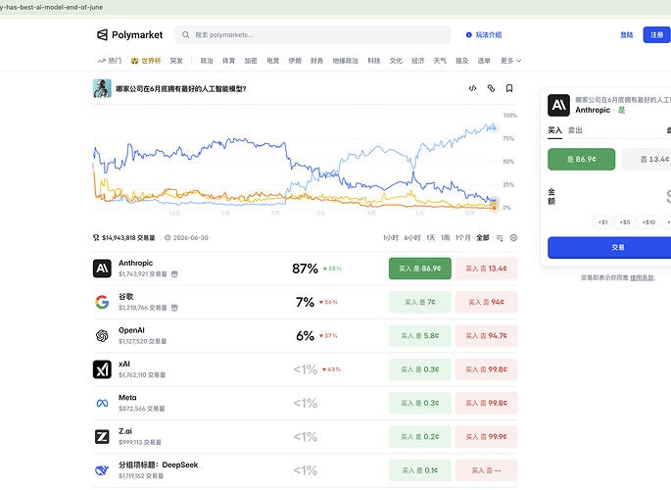The image size is (671, 490).
Task: Focus the polymarkets search field
Action: (x=312, y=34)
